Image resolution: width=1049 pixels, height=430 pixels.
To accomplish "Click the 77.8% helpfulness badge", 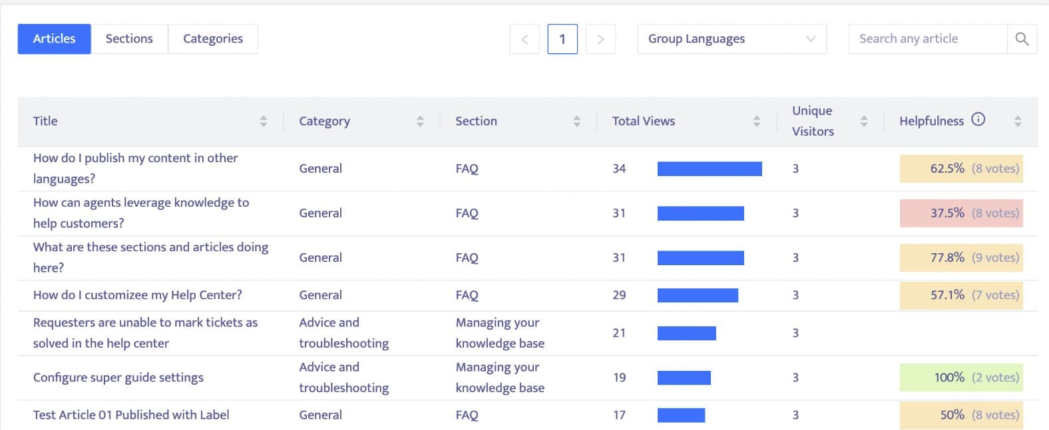I will click(x=961, y=258).
